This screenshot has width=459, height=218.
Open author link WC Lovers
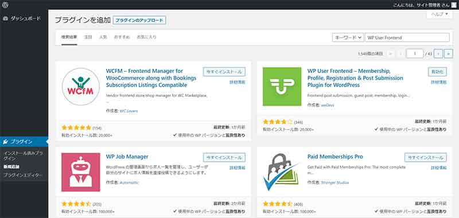129,111
